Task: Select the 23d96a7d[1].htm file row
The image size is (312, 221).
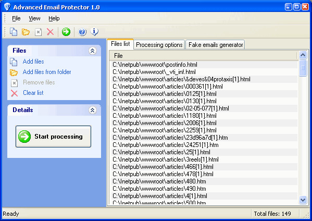Action: pos(204,138)
